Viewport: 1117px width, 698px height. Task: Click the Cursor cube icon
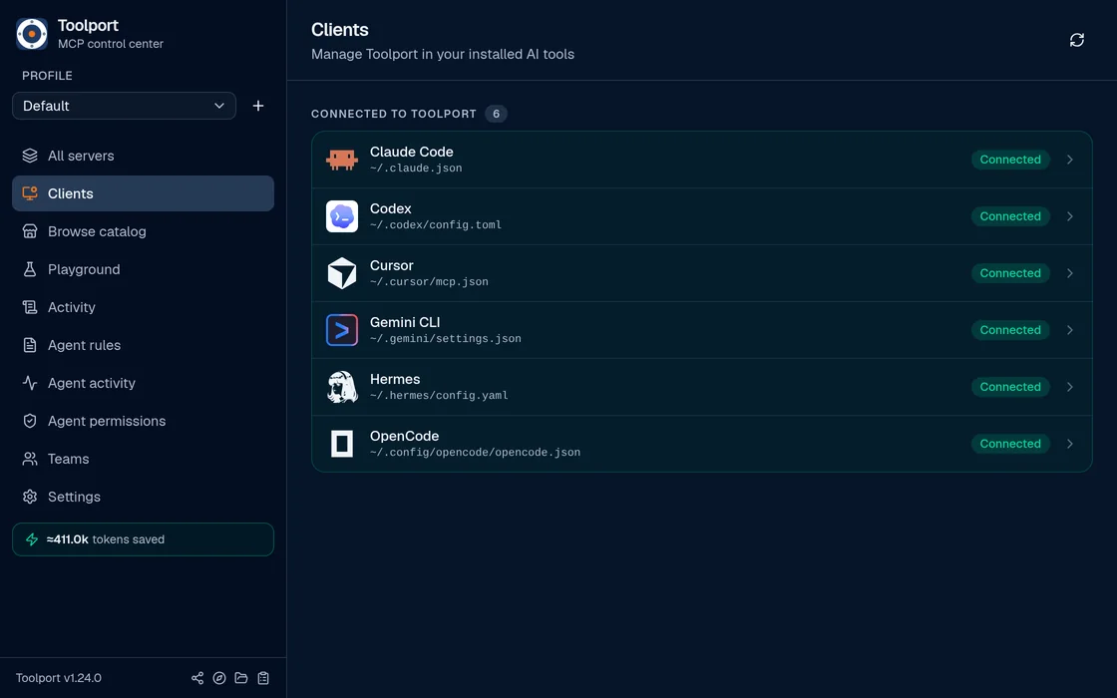342,273
